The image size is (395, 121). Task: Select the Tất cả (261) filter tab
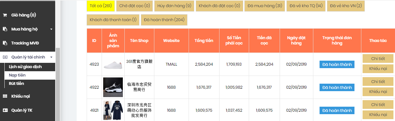[x=101, y=6]
